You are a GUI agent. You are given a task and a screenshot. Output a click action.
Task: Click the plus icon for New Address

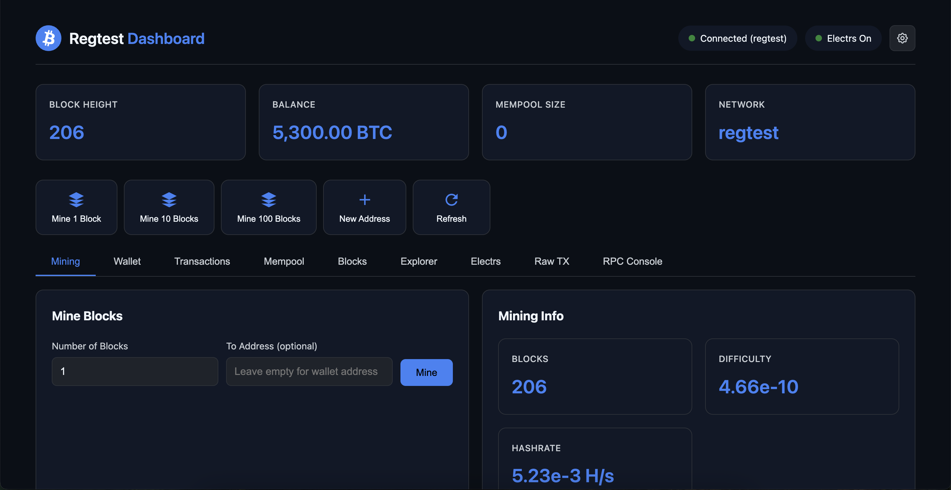364,200
